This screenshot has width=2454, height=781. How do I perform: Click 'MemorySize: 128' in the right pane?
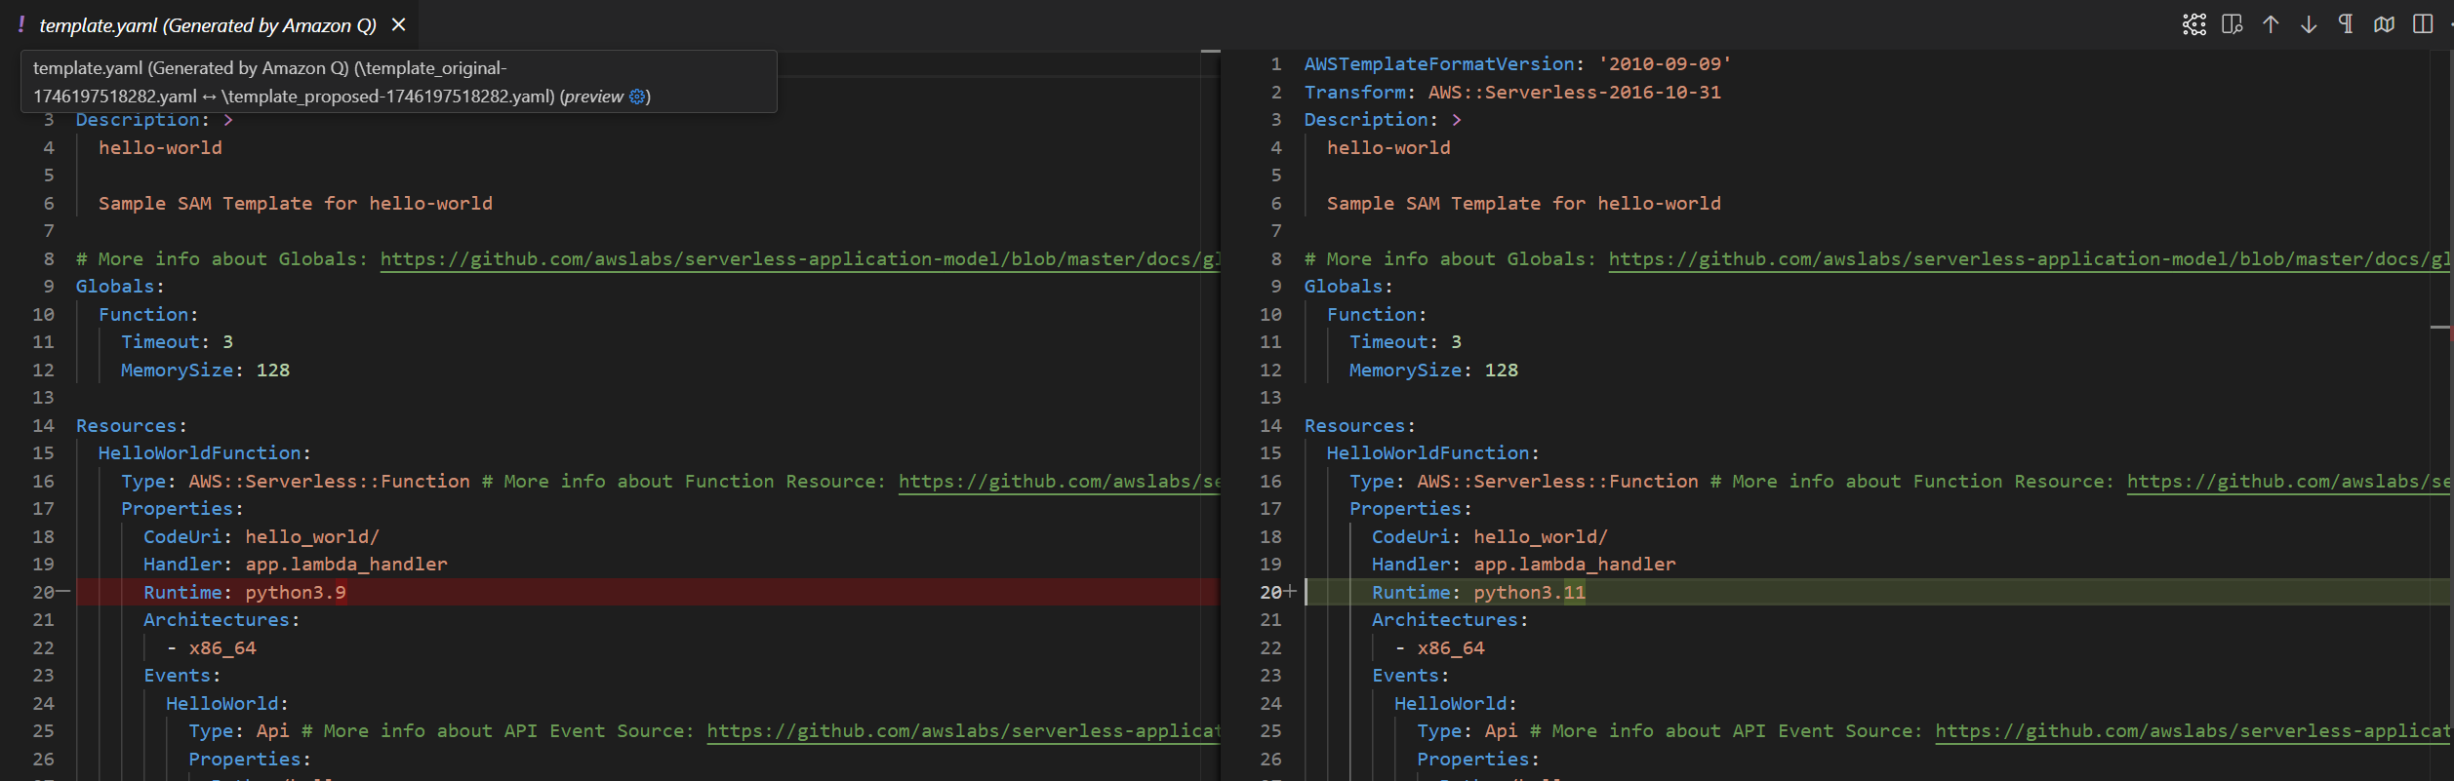1433,370
